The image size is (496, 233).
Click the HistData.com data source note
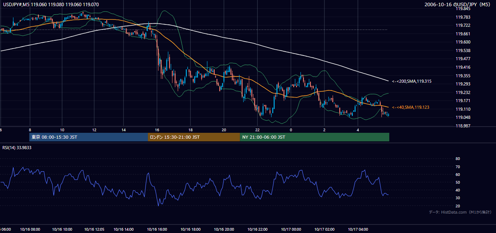tap(460, 212)
